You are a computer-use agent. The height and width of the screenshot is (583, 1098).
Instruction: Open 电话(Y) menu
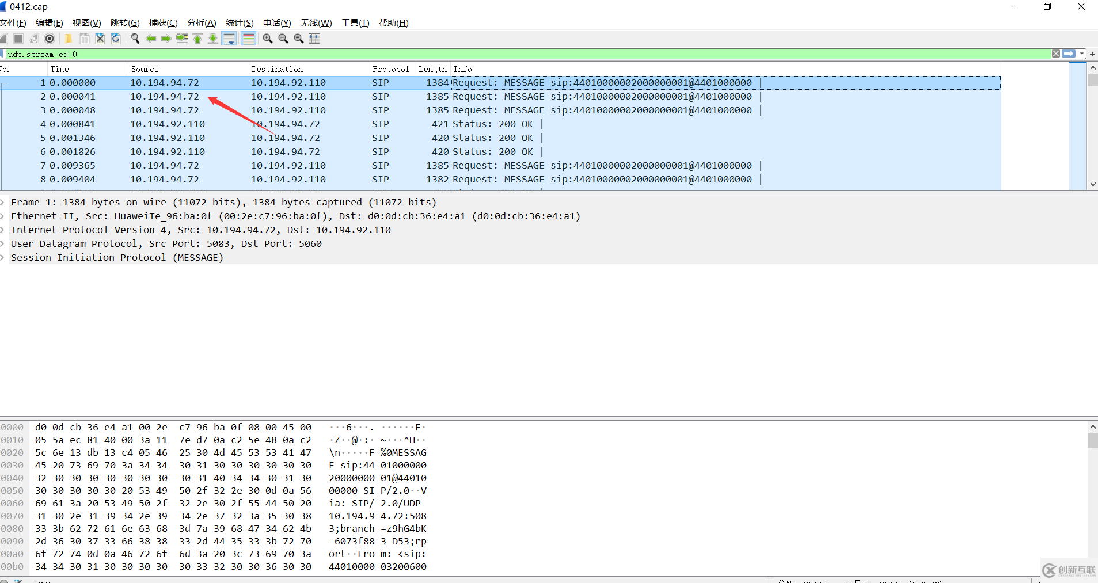(x=277, y=23)
